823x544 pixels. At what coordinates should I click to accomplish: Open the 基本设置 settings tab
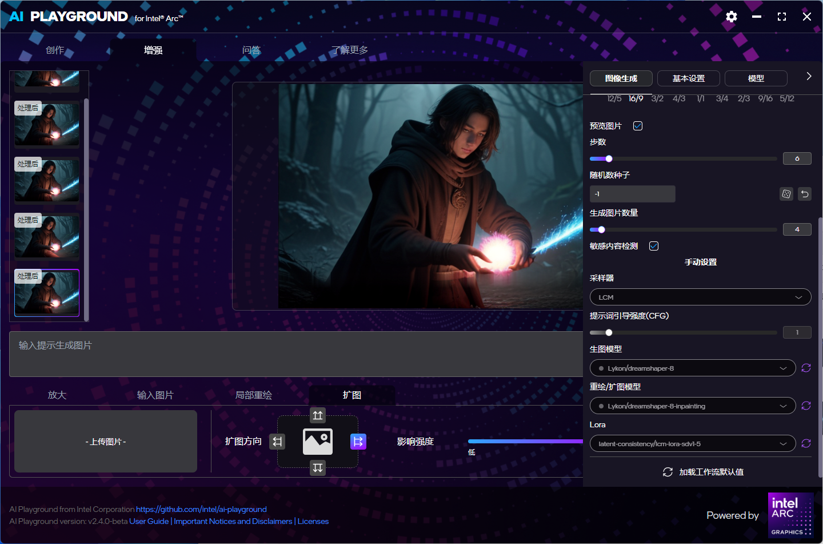coord(689,78)
